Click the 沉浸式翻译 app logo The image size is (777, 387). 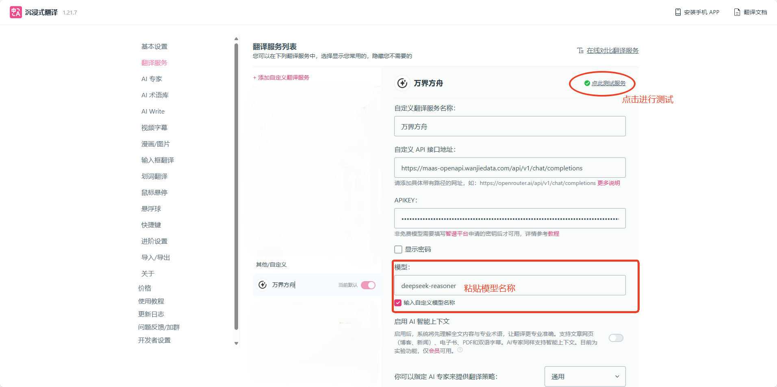pyautogui.click(x=16, y=12)
